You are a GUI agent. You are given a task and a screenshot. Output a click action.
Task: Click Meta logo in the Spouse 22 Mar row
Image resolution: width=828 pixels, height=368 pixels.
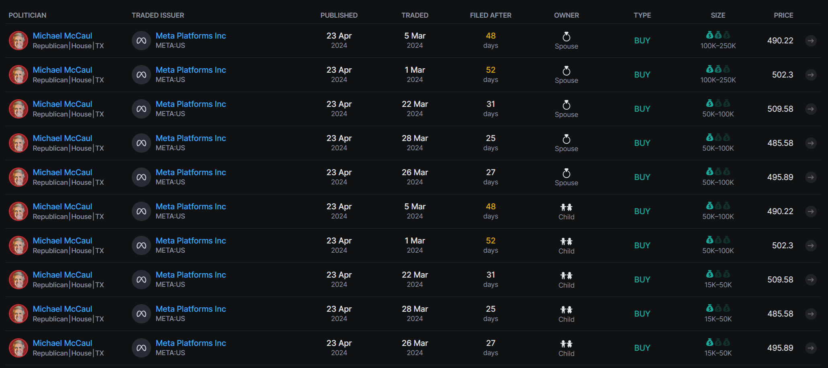coord(141,109)
